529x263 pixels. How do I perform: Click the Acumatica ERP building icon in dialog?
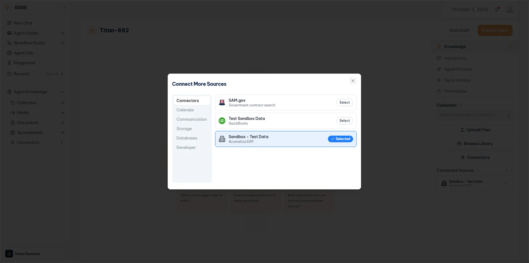(x=222, y=139)
